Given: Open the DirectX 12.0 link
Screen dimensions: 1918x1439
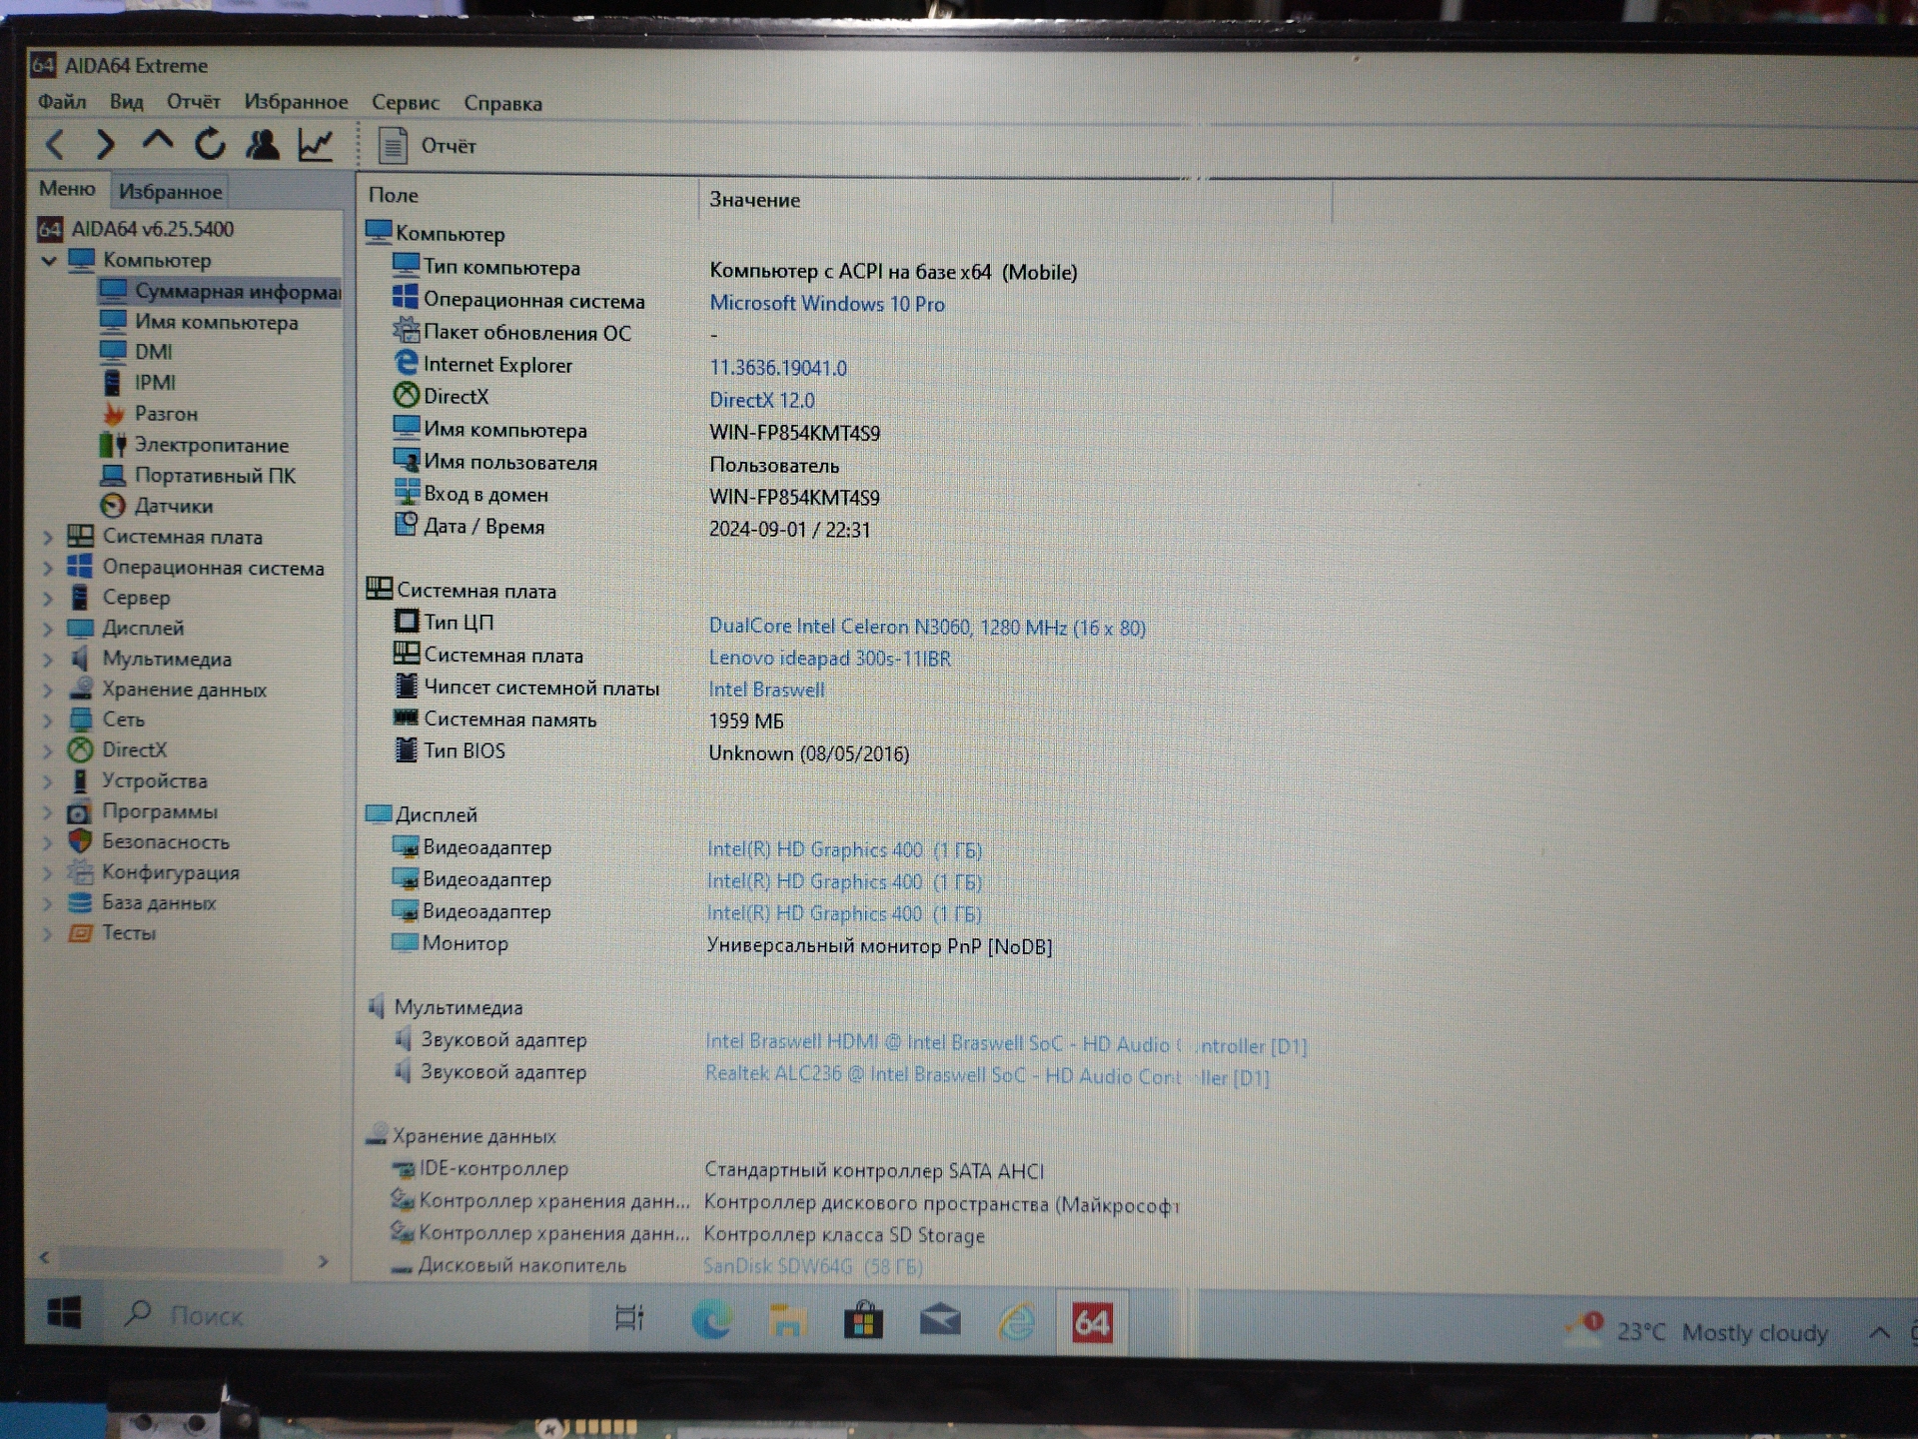Looking at the screenshot, I should (x=762, y=401).
